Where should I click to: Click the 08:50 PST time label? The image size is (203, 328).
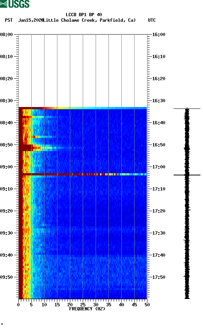(7, 145)
